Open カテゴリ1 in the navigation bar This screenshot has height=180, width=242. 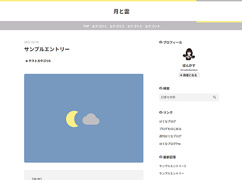coord(99,26)
